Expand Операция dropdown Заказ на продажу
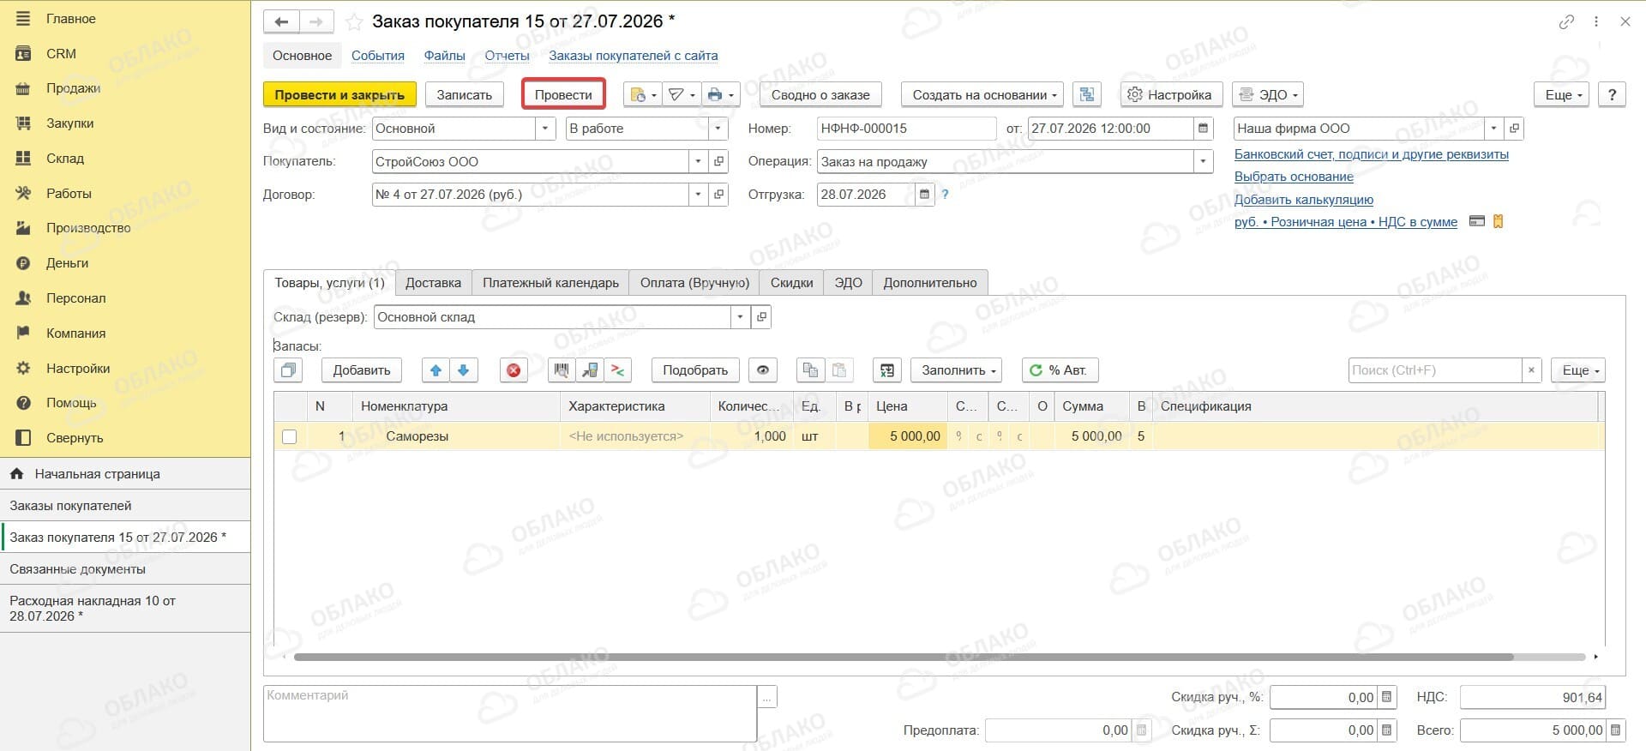The width and height of the screenshot is (1646, 751). coord(1204,161)
